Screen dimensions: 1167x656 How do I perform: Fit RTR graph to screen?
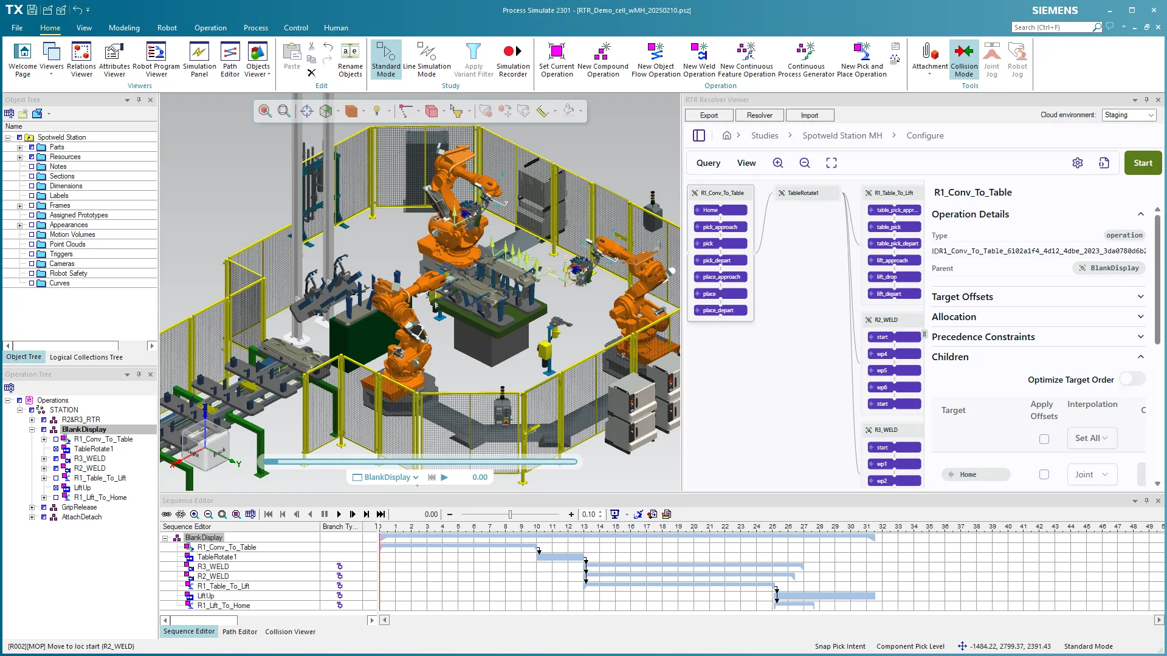(831, 163)
